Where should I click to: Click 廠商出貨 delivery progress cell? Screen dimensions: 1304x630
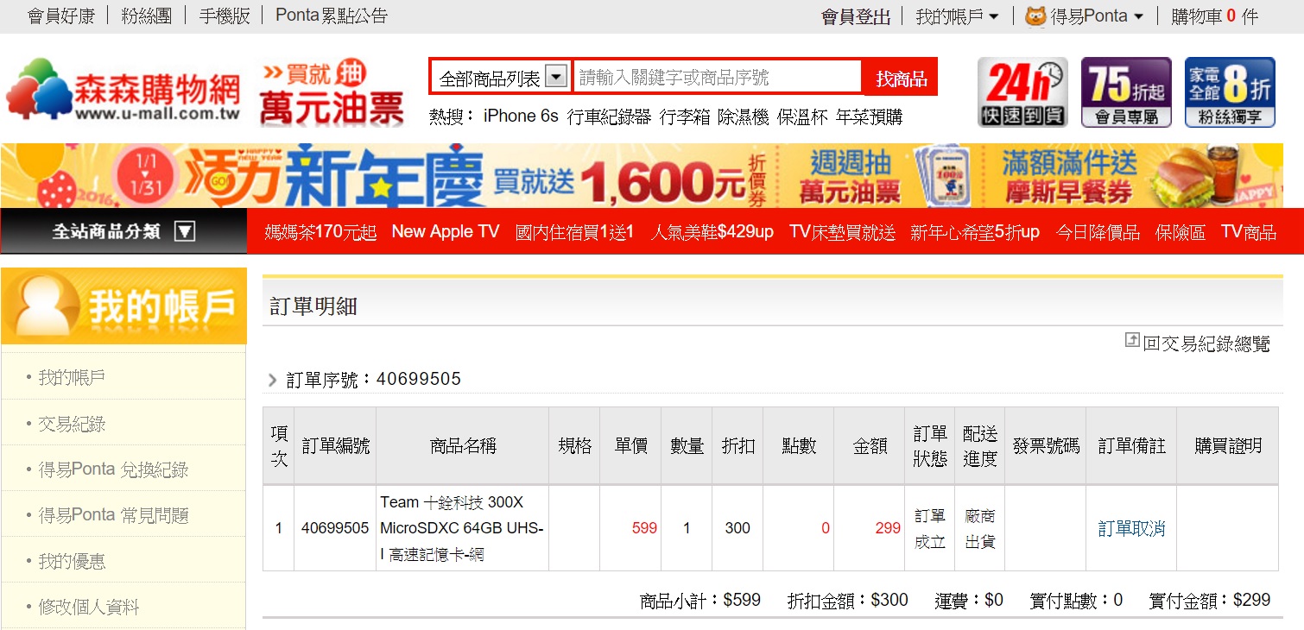pos(980,528)
